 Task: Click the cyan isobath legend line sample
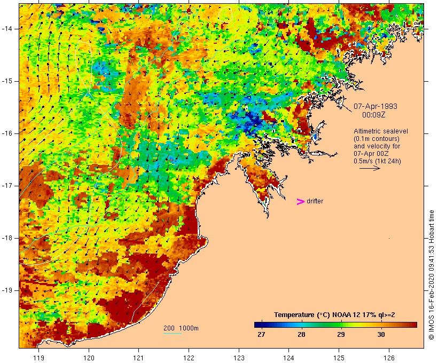(173, 333)
